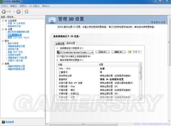Open the program selection combo box
The height and width of the screenshot is (126, 171).
pyautogui.click(x=75, y=52)
